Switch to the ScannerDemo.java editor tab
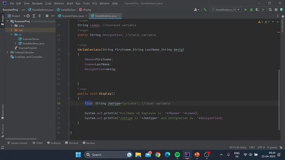The image size is (285, 160). click(x=72, y=16)
